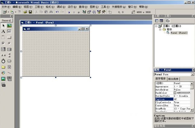
Task: Open the Add Project dropdown arrow
Action: [x=8, y=12]
